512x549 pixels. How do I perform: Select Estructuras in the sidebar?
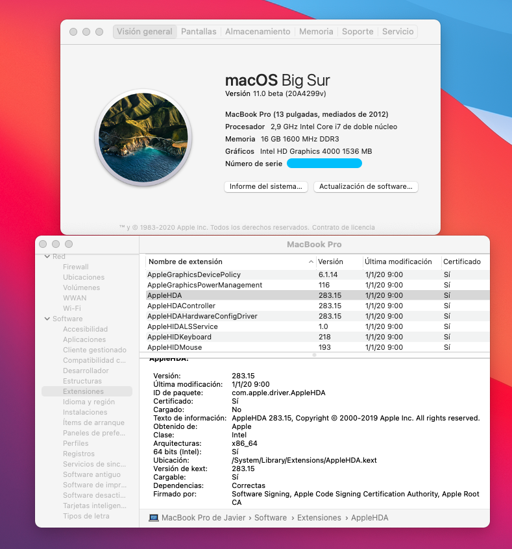pos(82,381)
